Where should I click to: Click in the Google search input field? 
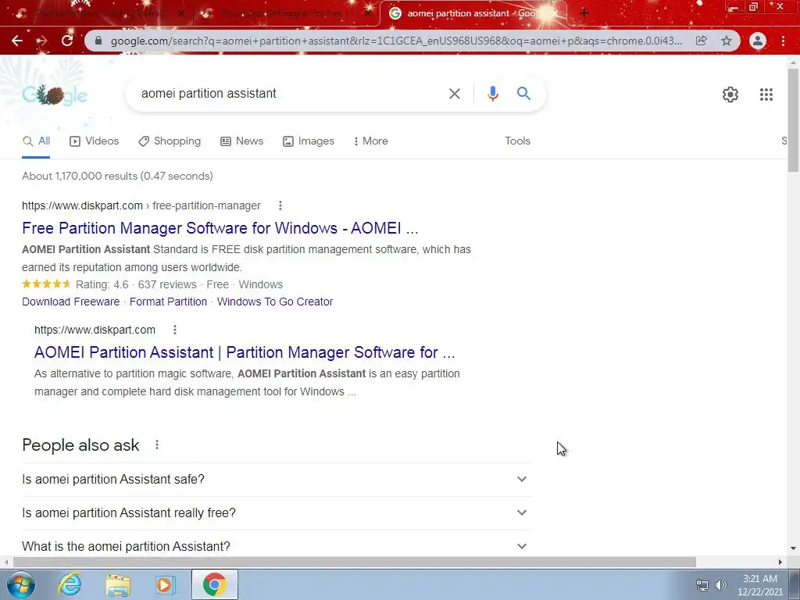pos(291,94)
